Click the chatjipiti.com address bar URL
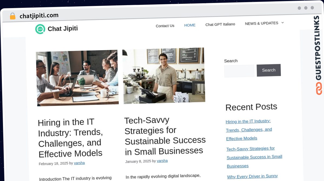 coord(39,16)
